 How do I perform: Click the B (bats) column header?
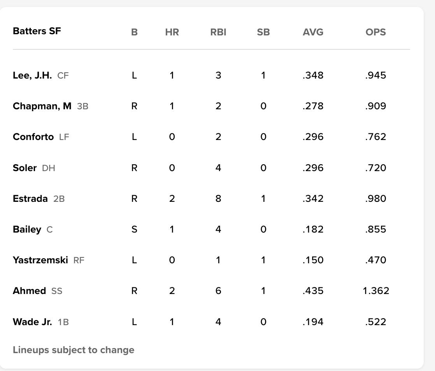tap(134, 32)
